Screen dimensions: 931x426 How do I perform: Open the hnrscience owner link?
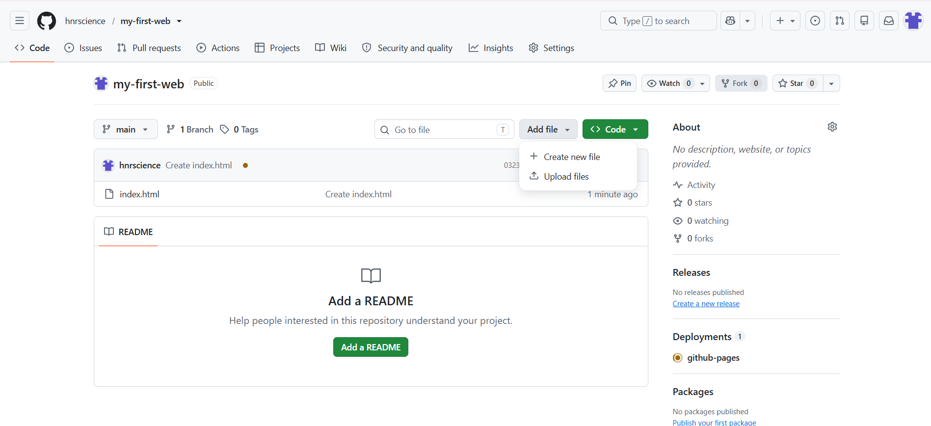(85, 21)
